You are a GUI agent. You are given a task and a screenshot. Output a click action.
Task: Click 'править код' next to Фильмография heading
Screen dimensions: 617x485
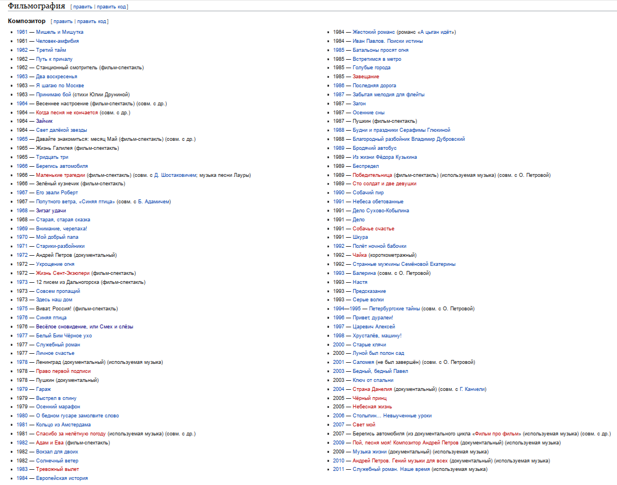click(x=112, y=7)
